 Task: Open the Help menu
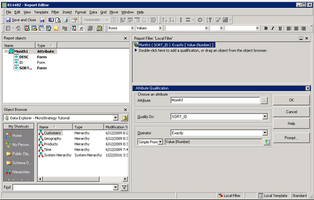coord(140,12)
